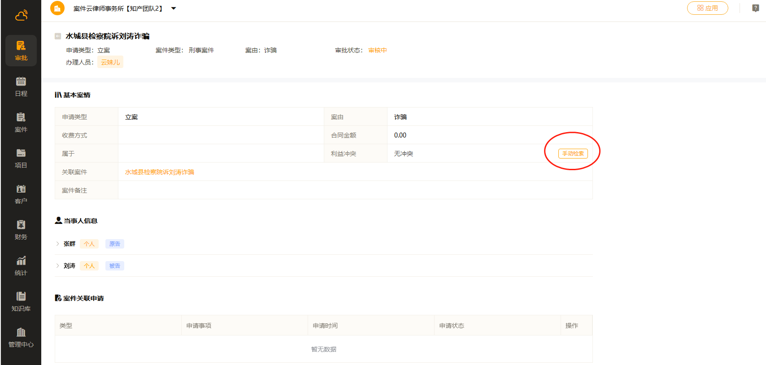
Task: Expand the law firm team dropdown arrow
Action: click(x=174, y=9)
